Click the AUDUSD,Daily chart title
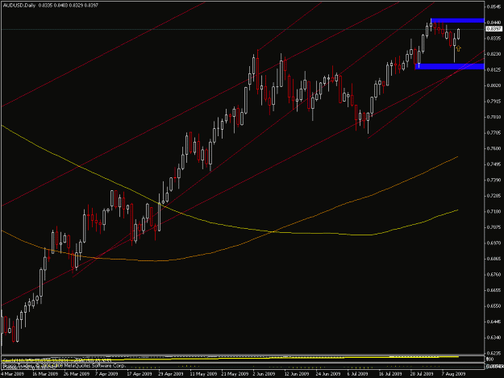This screenshot has width=504, height=378. click(19, 6)
